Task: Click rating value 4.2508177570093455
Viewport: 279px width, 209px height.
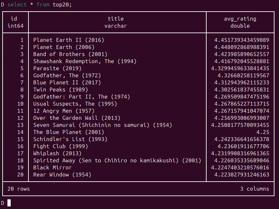Action: coord(240,125)
